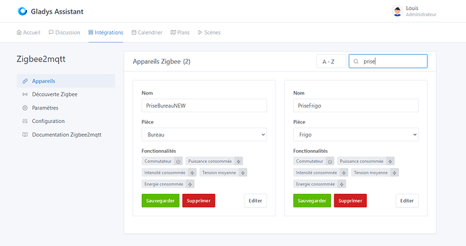The height and width of the screenshot is (246, 466).
Task: Open Configuration in the sidebar
Action: pyautogui.click(x=66, y=121)
